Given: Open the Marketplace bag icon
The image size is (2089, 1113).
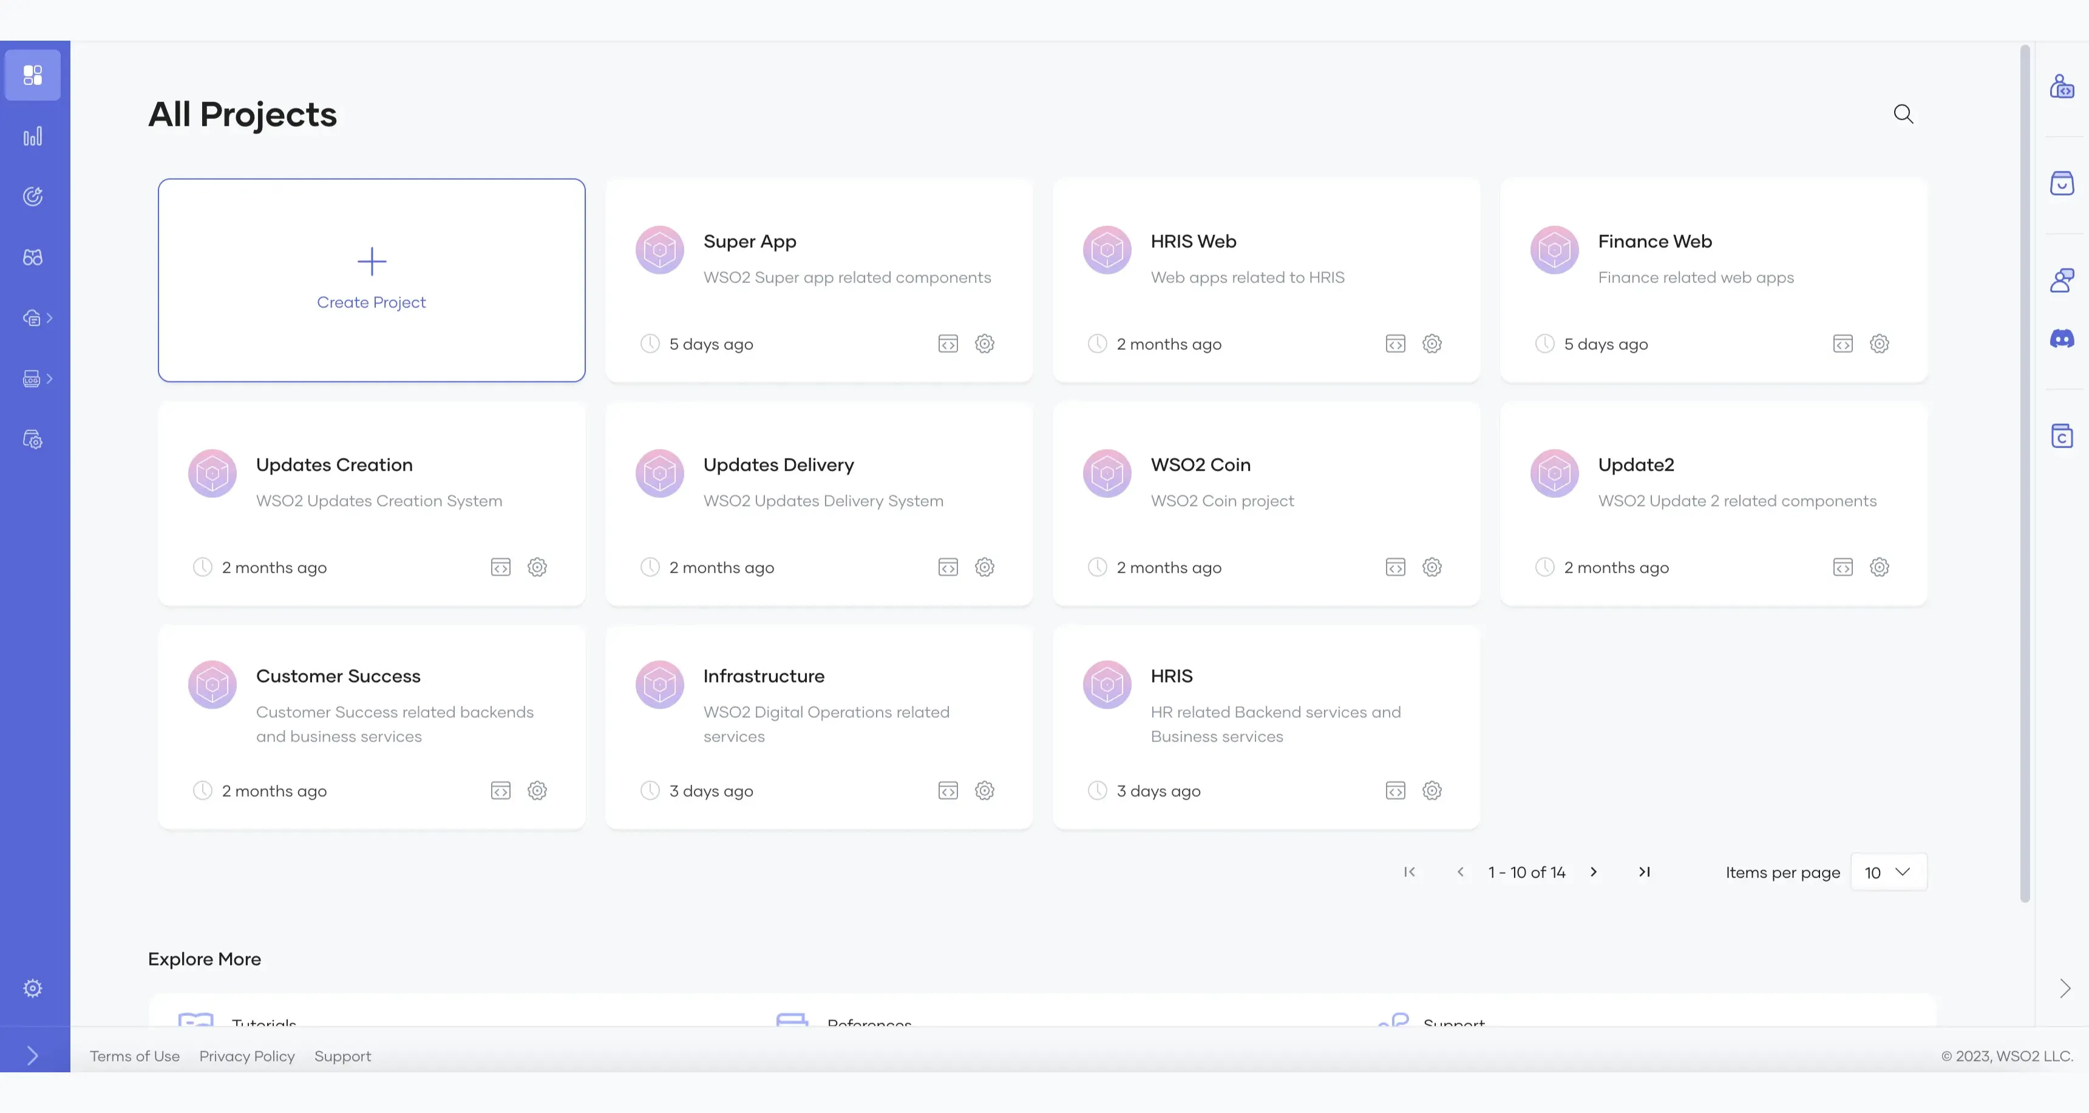Looking at the screenshot, I should (2060, 183).
